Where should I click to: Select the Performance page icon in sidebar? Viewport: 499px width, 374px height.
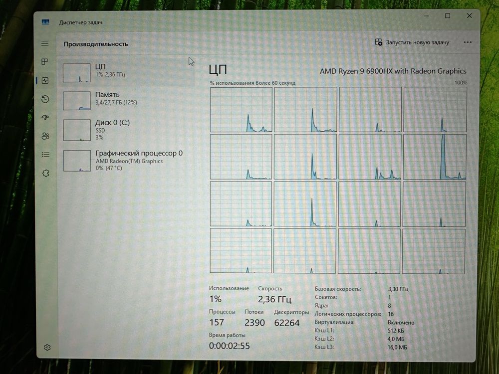[x=45, y=80]
